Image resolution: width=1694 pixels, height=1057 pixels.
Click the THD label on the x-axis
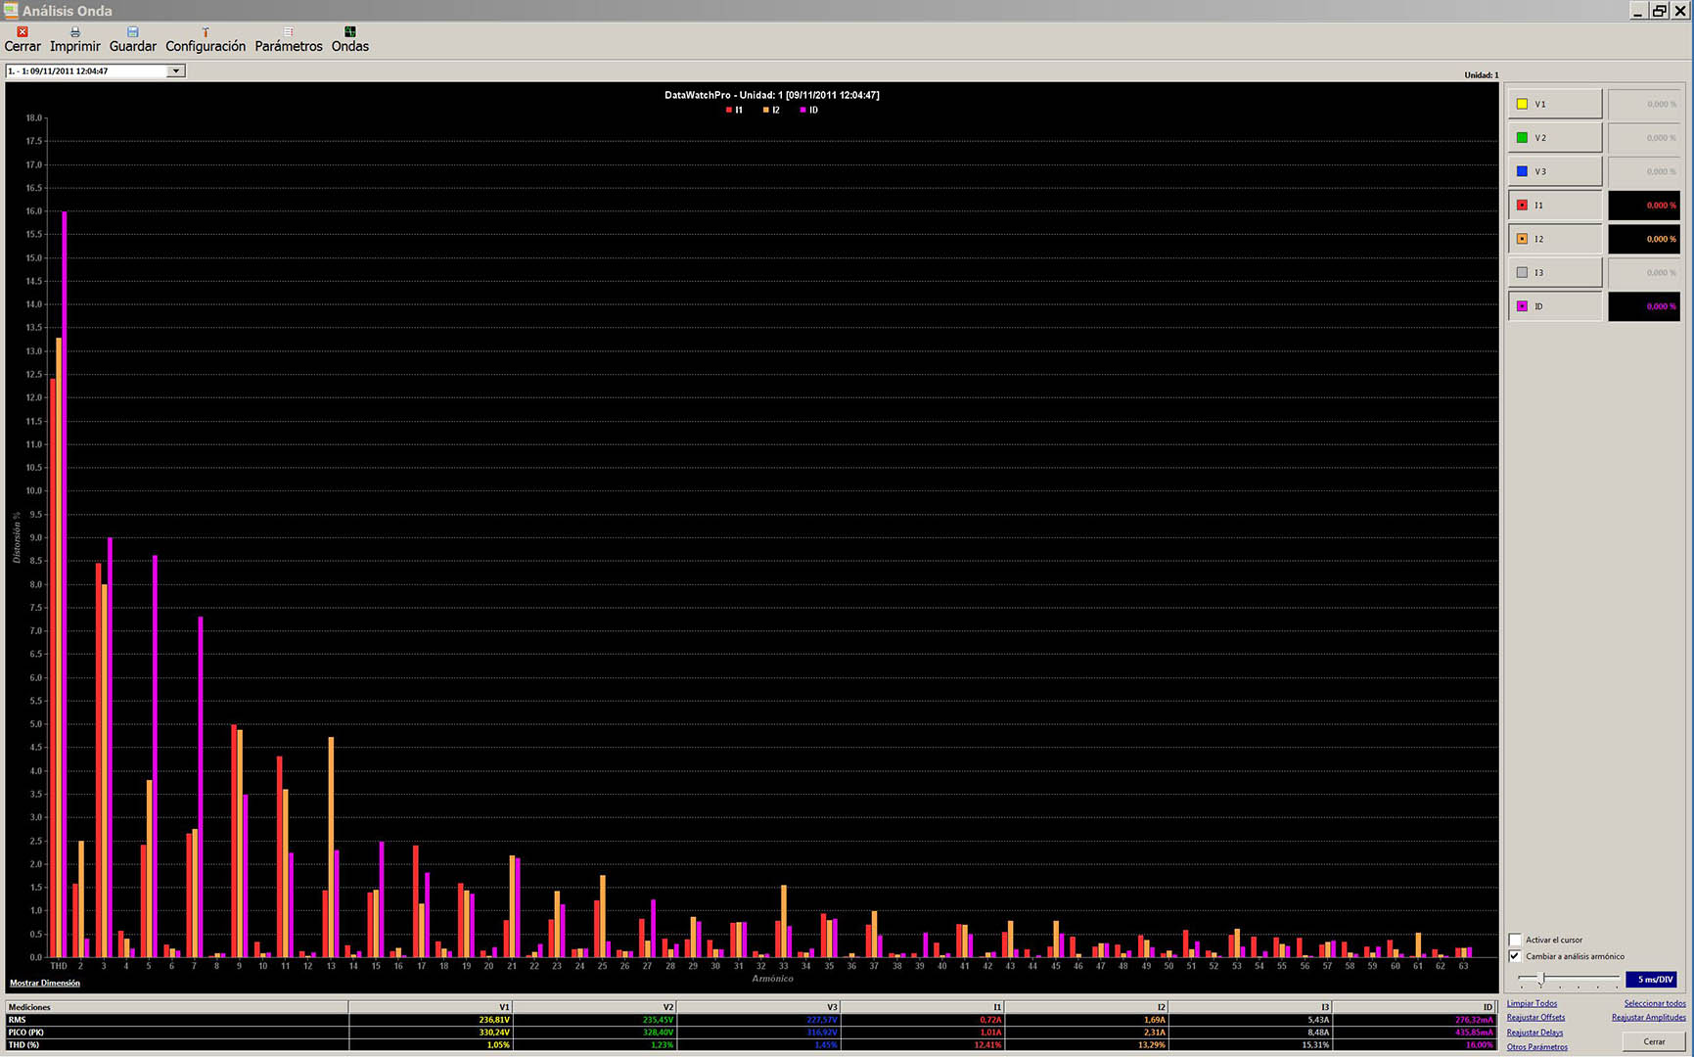click(x=59, y=966)
